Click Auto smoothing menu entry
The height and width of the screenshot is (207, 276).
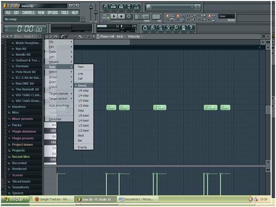(x=59, y=106)
